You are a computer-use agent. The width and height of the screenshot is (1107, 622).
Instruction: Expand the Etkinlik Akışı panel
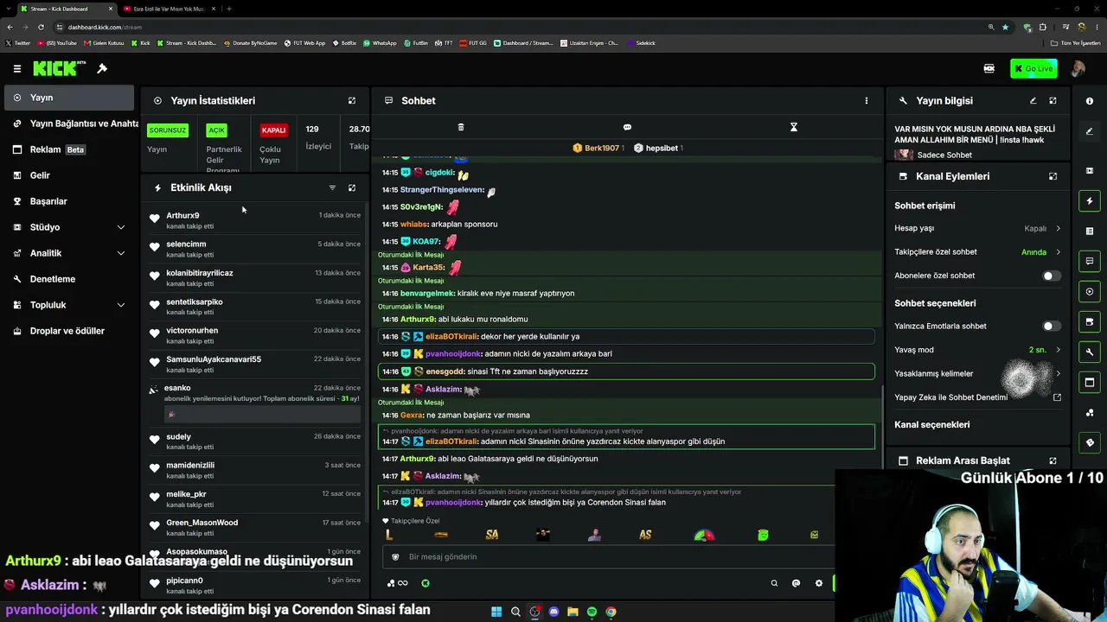pos(352,187)
